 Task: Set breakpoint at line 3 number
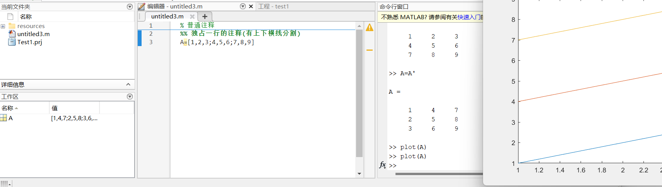(x=151, y=42)
